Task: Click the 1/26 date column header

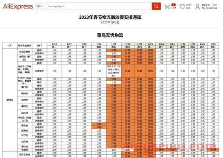Action: point(183,44)
